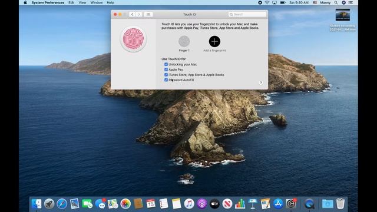This screenshot has width=377, height=212.
Task: Toggle iTunes Store, App Store & Apple Books checkbox
Action: tap(166, 75)
